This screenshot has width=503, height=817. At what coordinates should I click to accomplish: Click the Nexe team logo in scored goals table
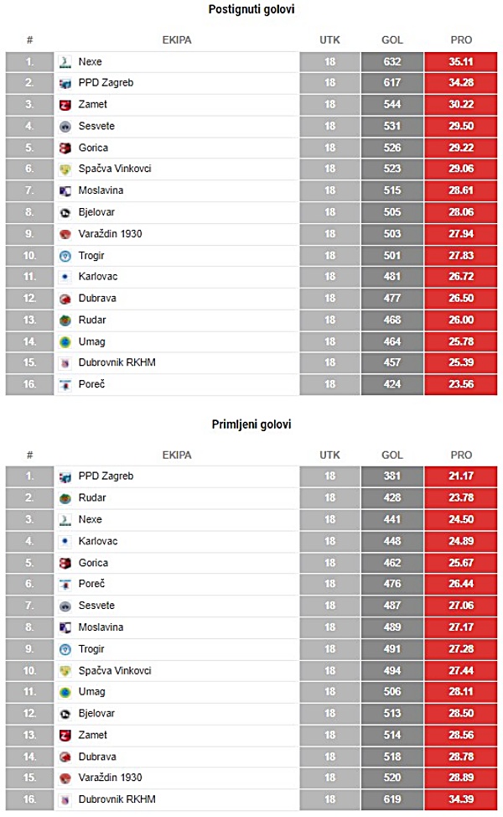[65, 62]
